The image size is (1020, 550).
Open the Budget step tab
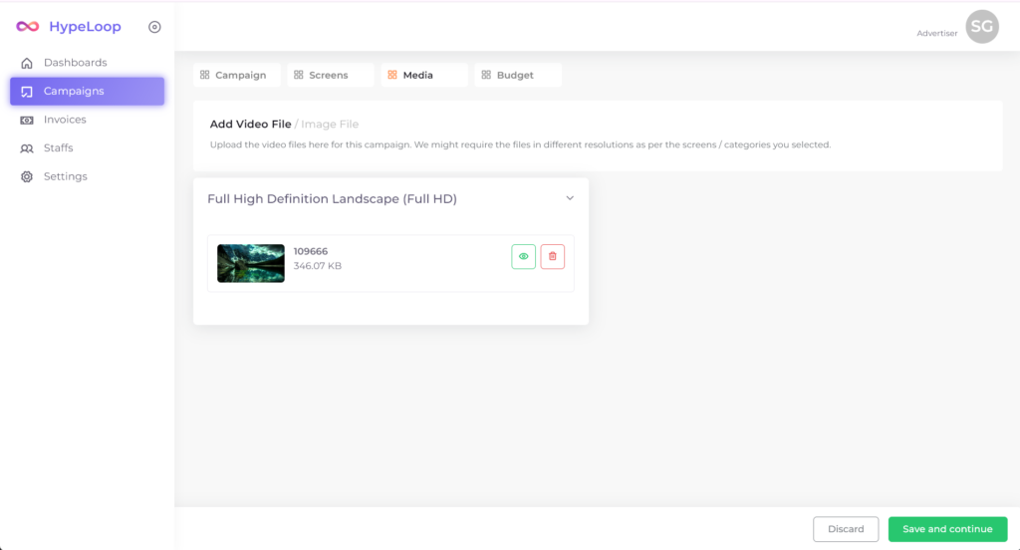pos(517,76)
